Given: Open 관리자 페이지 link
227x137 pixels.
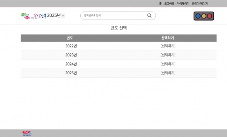Looking at the screenshot, I should (200, 3).
